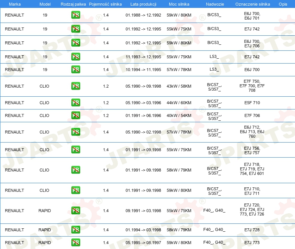This screenshot has width=295, height=249.
Task: Click the fuel icon for Renault 19 01.1988 -> 12.1992
Action: pyautogui.click(x=75, y=15)
